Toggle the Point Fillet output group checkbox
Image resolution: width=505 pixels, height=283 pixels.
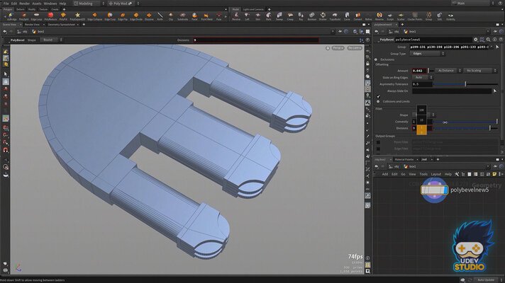[378, 141]
